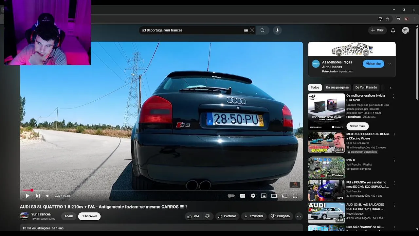Clear the search query with the X
Viewport: 419px width, 236px height.
coord(252,30)
